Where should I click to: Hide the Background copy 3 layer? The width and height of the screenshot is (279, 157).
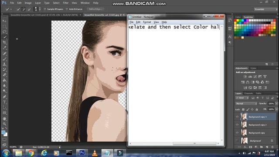237,117
